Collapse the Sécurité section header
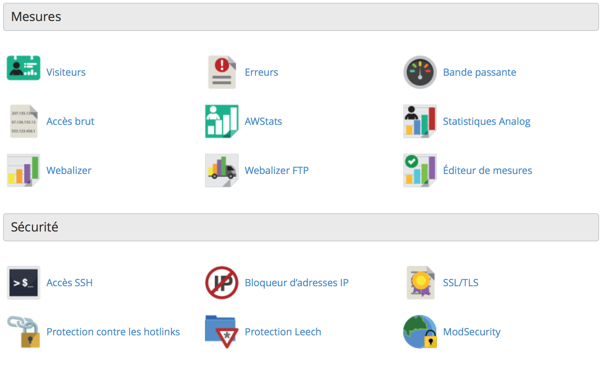The width and height of the screenshot is (604, 369). coord(301,227)
